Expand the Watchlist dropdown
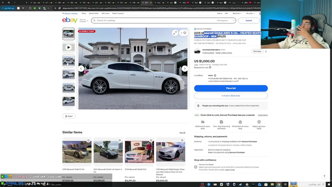Viewport: 332px width, 187px height. tap(237, 13)
